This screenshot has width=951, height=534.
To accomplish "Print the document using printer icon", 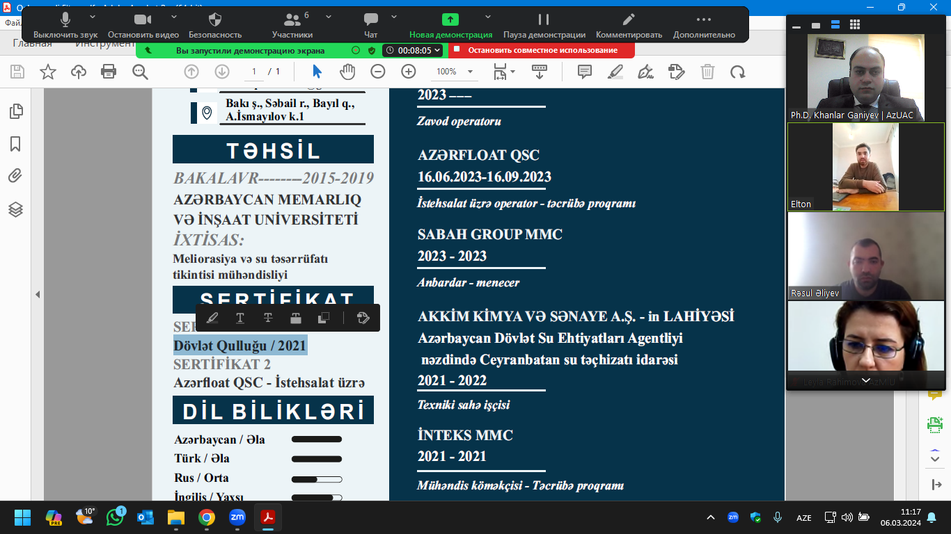I will tap(109, 72).
